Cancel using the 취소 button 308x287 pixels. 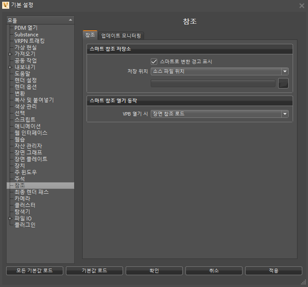pos(214,270)
